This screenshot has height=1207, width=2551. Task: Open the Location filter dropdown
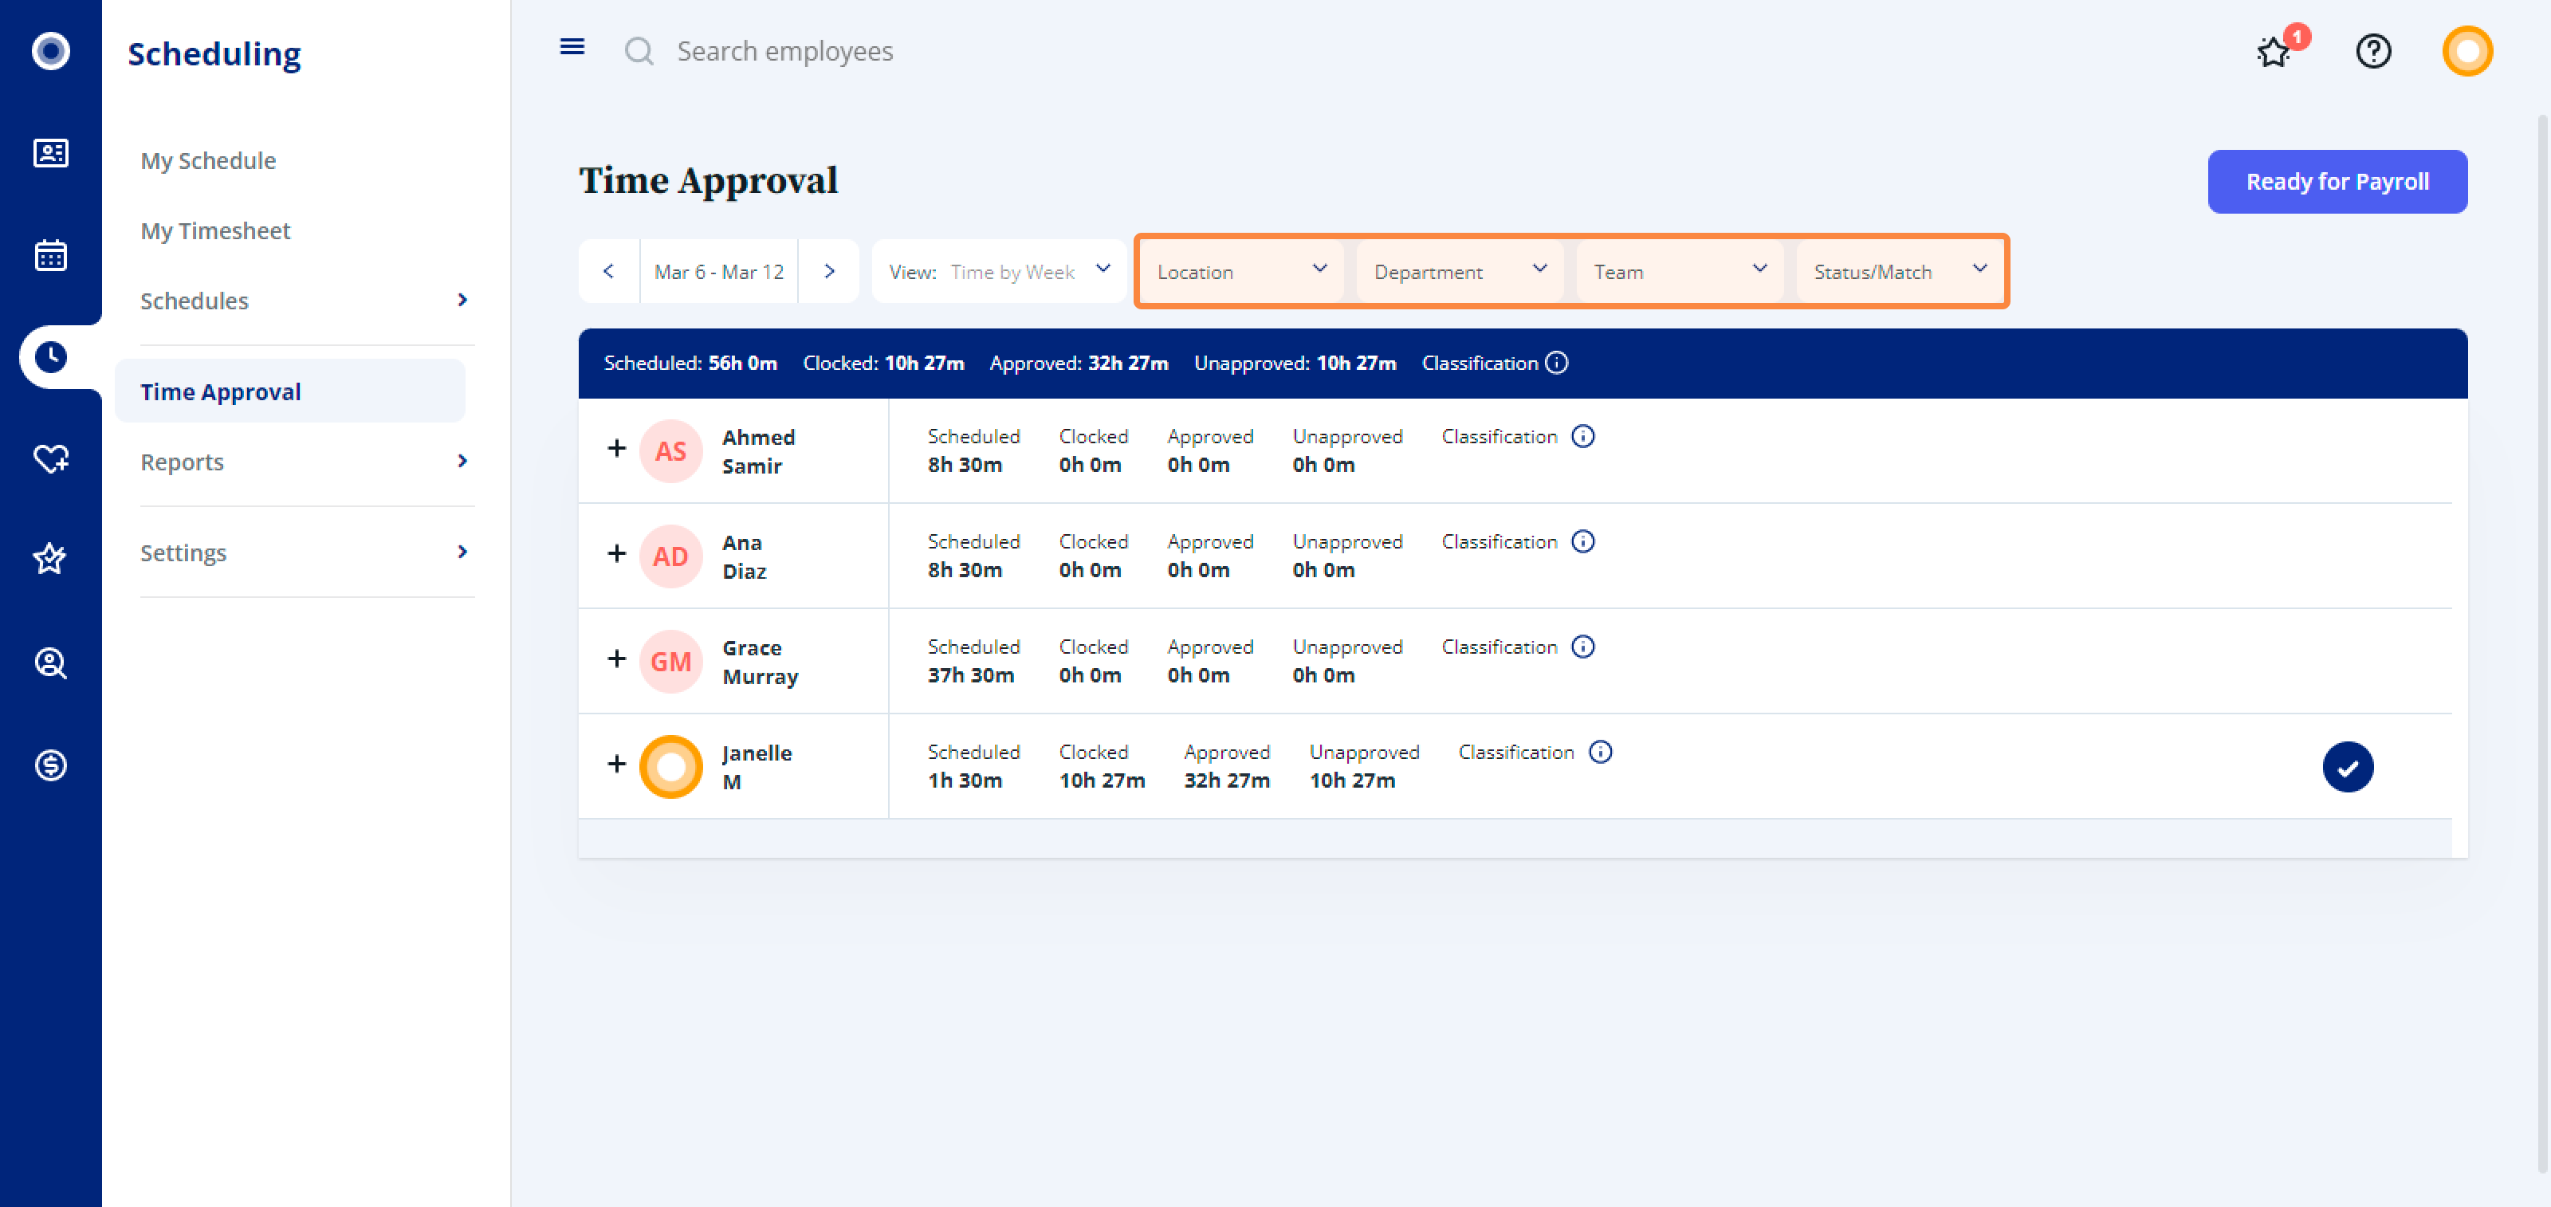click(x=1240, y=271)
